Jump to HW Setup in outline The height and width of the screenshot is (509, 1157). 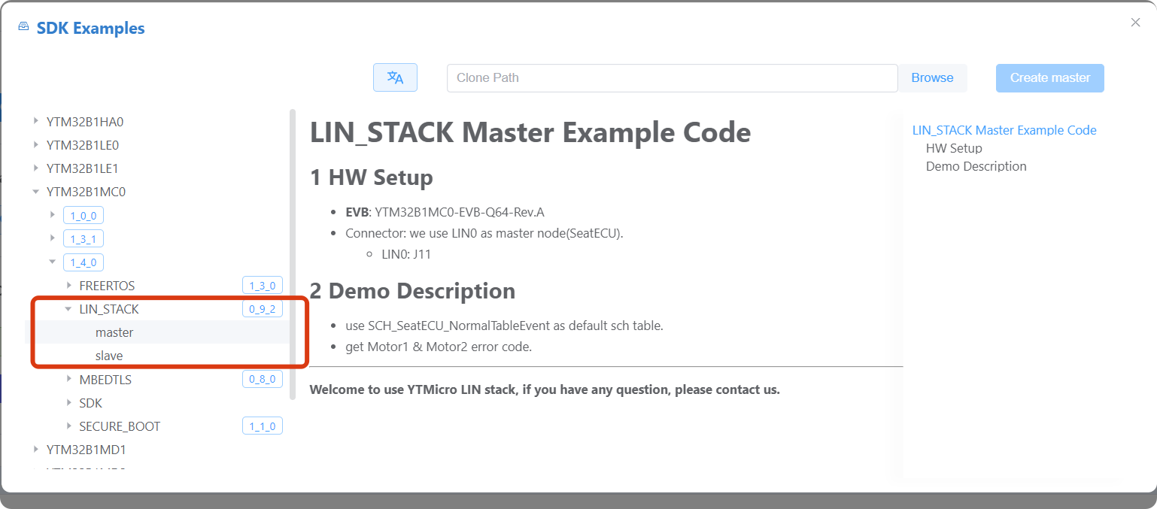[x=954, y=148]
